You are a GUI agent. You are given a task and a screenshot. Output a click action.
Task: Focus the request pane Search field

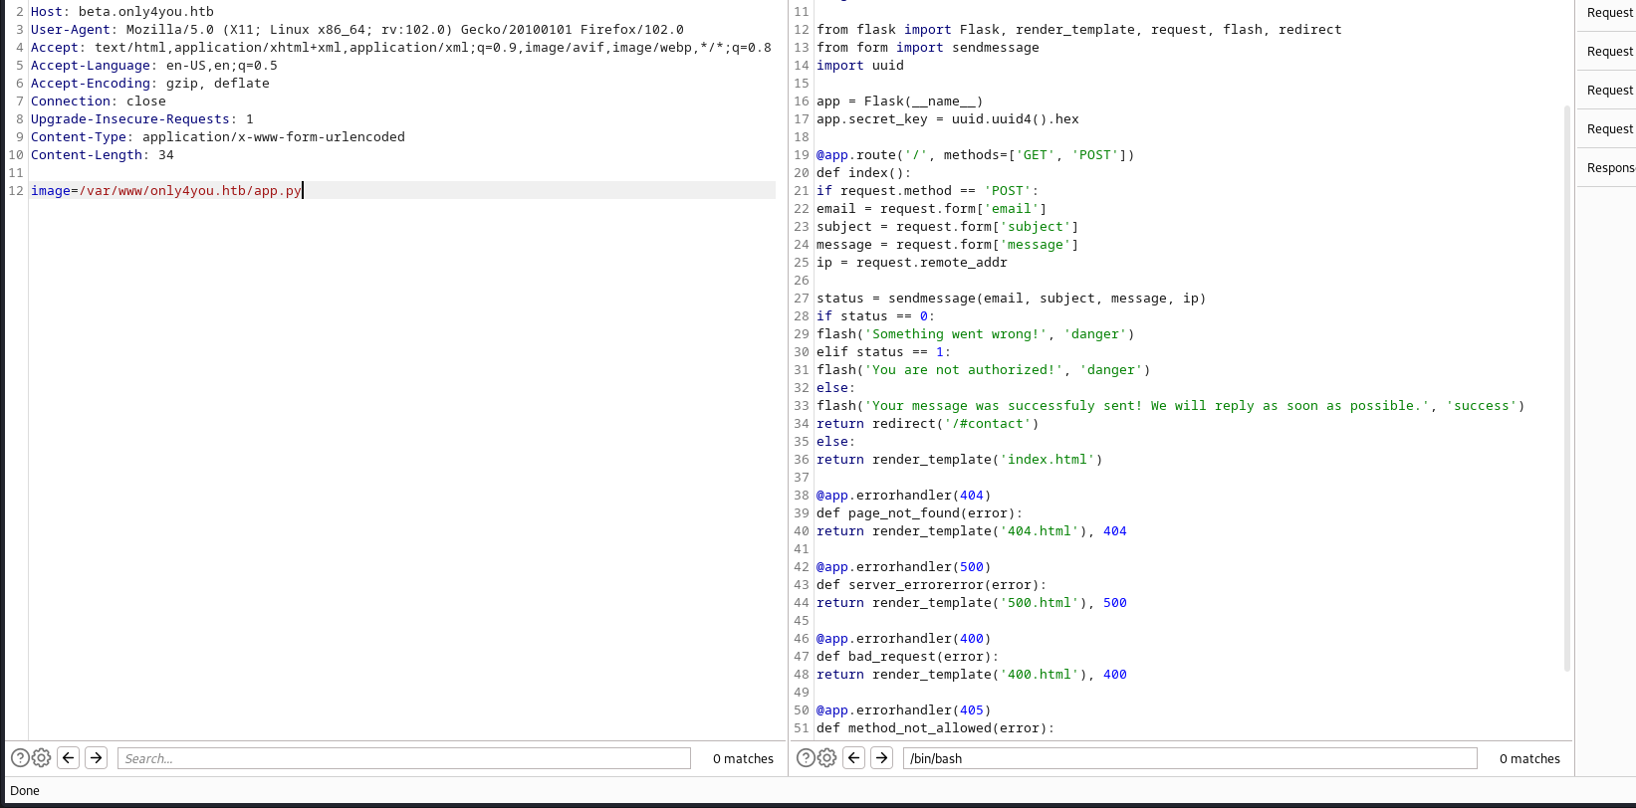404,758
